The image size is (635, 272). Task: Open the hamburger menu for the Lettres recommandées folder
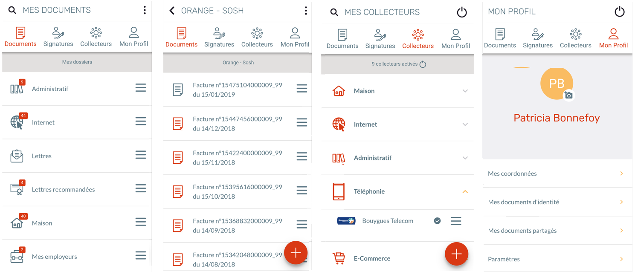pyautogui.click(x=141, y=189)
